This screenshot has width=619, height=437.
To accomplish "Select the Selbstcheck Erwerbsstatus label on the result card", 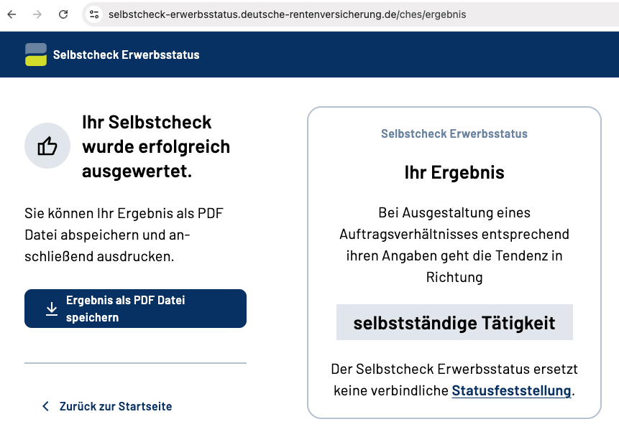I will [x=454, y=133].
